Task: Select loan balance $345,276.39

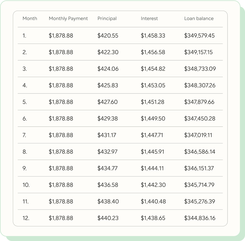Action: pos(200,201)
